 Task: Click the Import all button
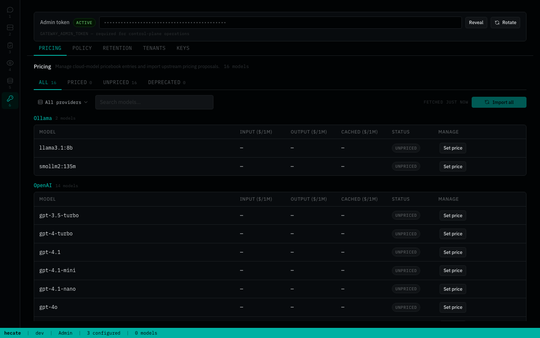pos(499,102)
